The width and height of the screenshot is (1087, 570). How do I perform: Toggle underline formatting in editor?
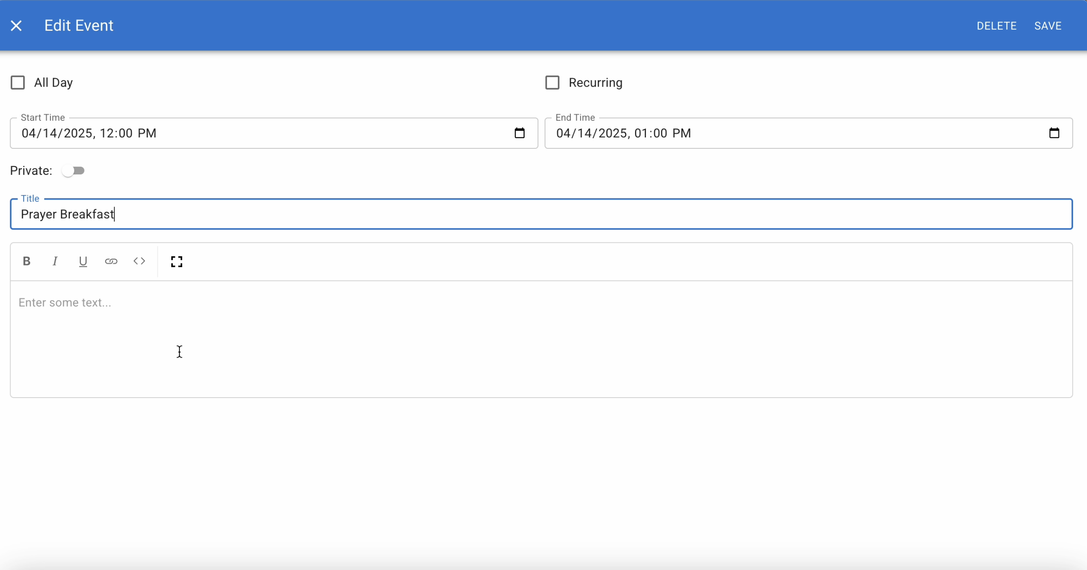[x=83, y=261]
